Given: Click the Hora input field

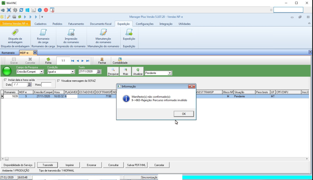Looking at the screenshot, I should (46, 85).
